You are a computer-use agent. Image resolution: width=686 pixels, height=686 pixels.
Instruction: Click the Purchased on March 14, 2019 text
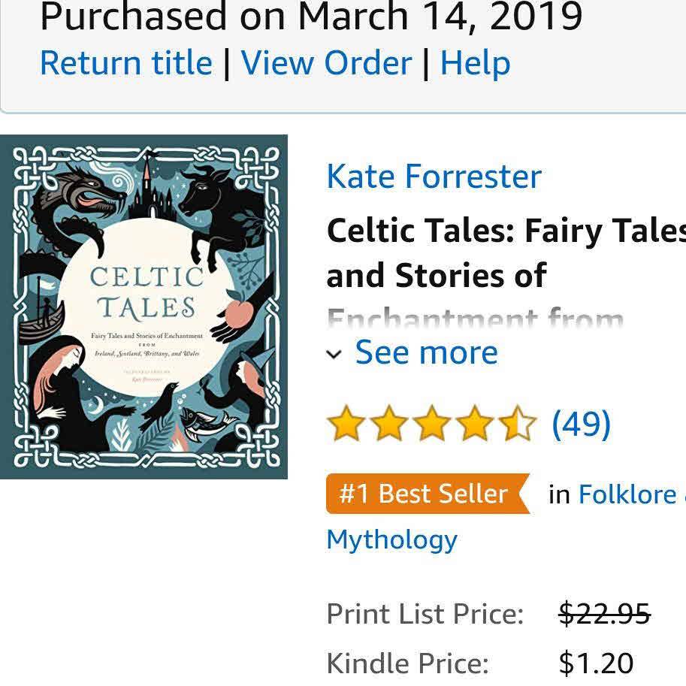311,17
